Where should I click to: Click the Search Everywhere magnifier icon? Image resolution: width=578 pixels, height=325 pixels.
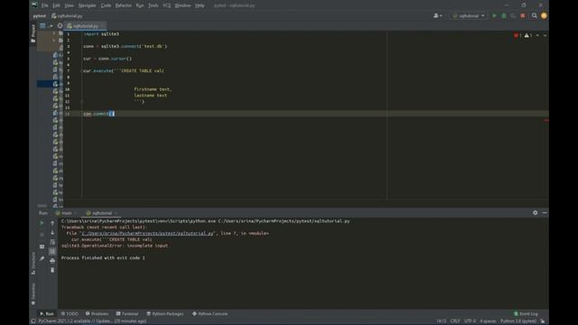[x=534, y=16]
